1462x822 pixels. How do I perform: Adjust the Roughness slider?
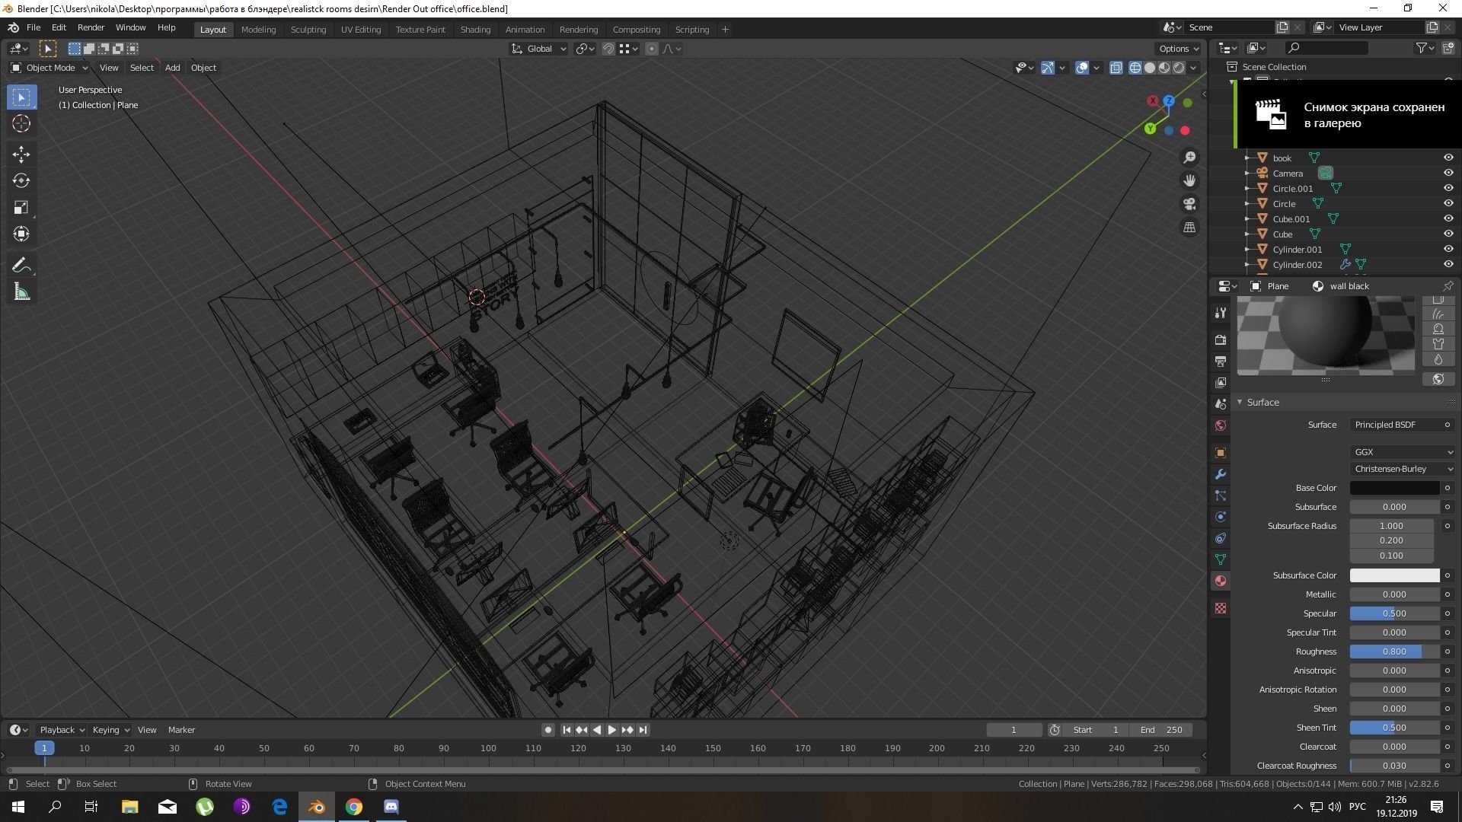(1394, 652)
